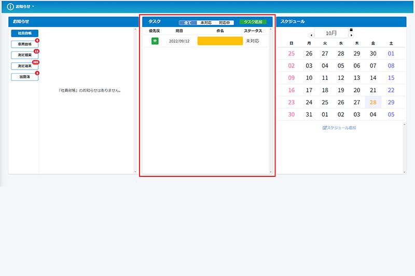
Task: Filter tasks by 全て
Action: (x=188, y=23)
